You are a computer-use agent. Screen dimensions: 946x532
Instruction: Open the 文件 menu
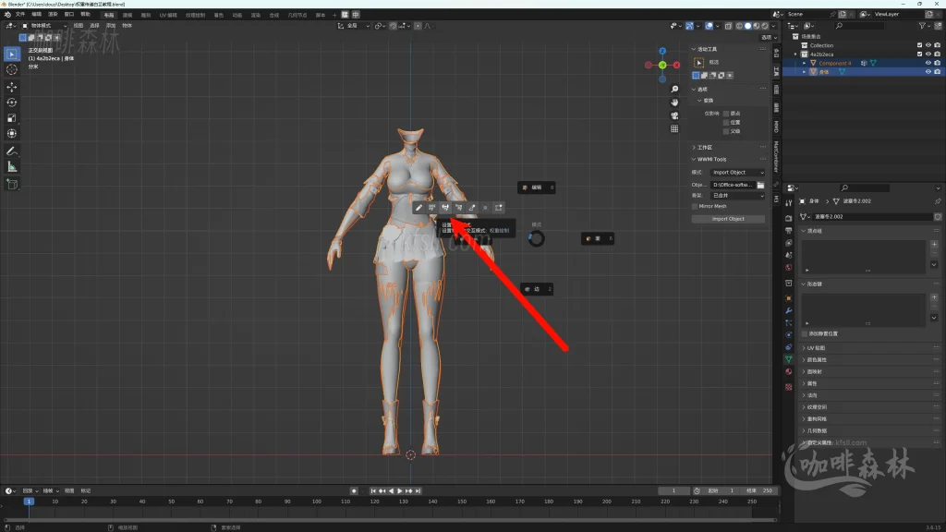click(x=20, y=15)
